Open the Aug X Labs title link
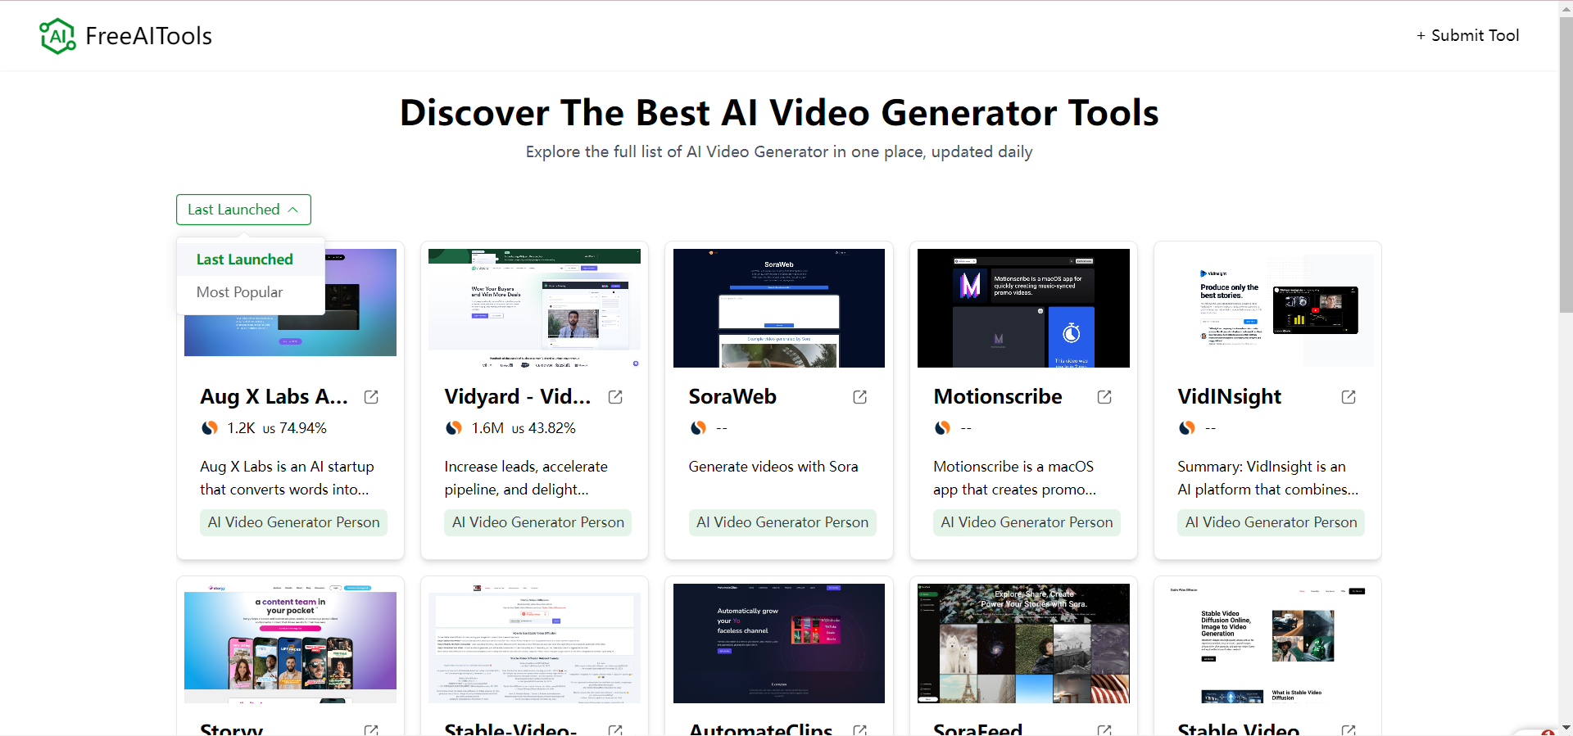 [274, 397]
